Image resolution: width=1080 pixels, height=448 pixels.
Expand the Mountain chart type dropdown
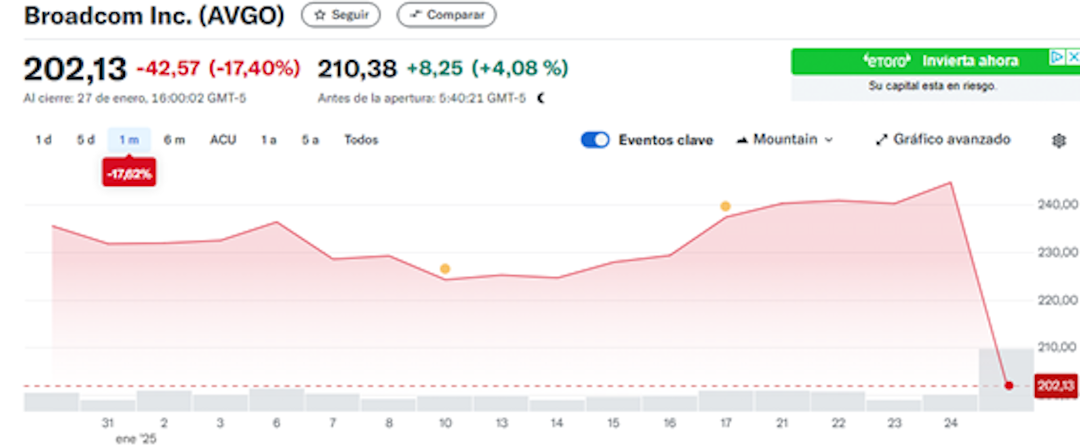[x=829, y=140]
